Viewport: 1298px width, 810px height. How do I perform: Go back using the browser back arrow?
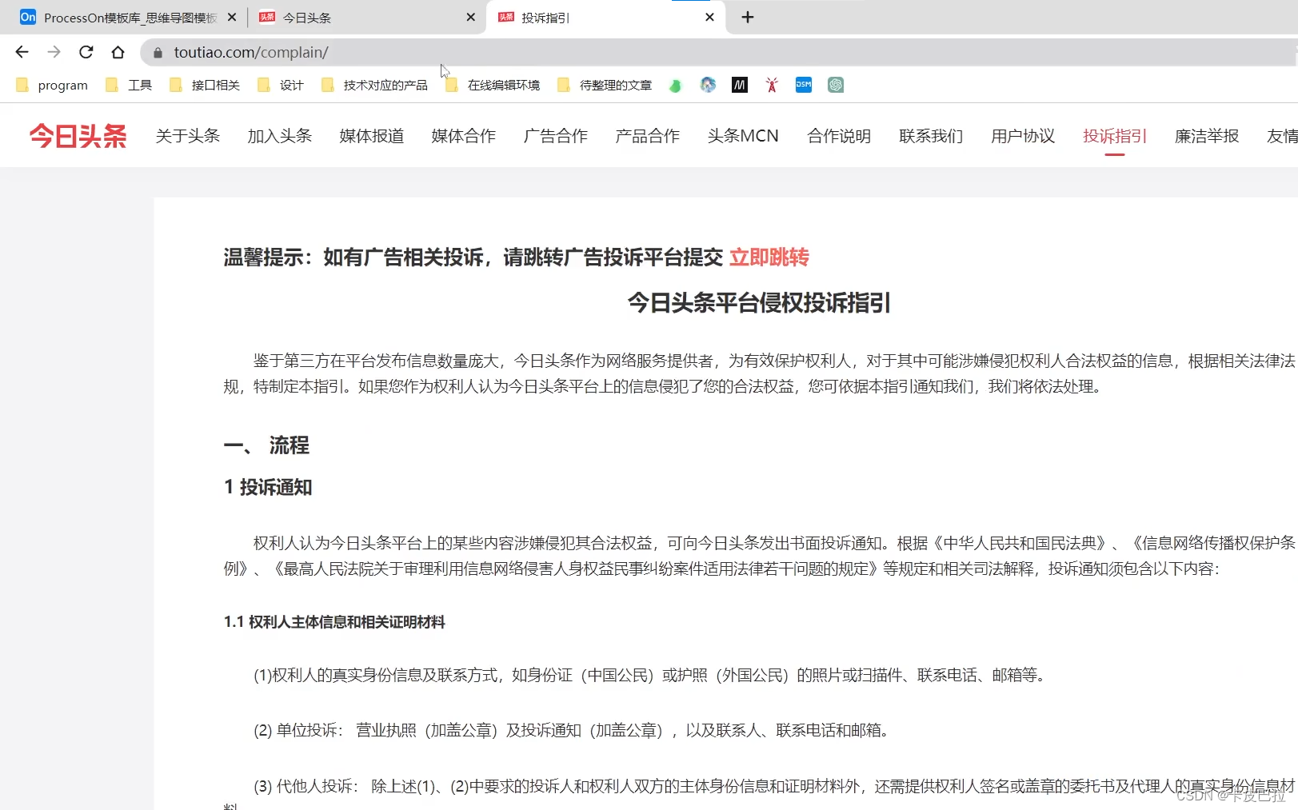click(22, 52)
